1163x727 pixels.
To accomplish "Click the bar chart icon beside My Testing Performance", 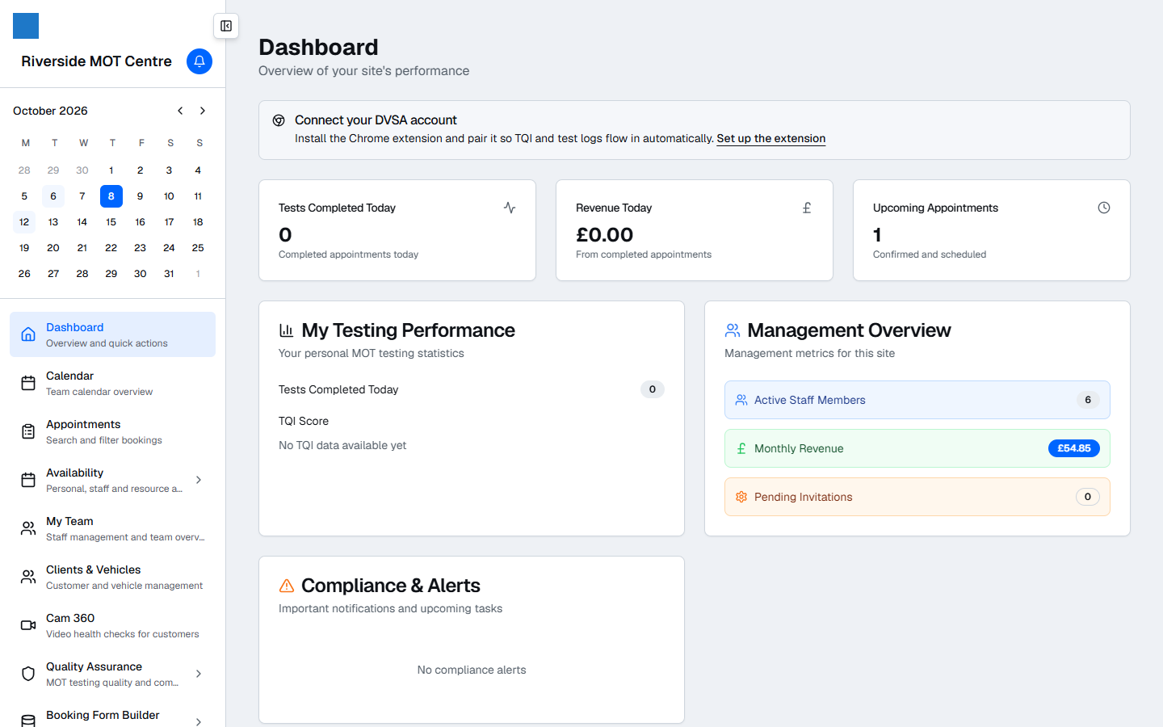I will 286,330.
